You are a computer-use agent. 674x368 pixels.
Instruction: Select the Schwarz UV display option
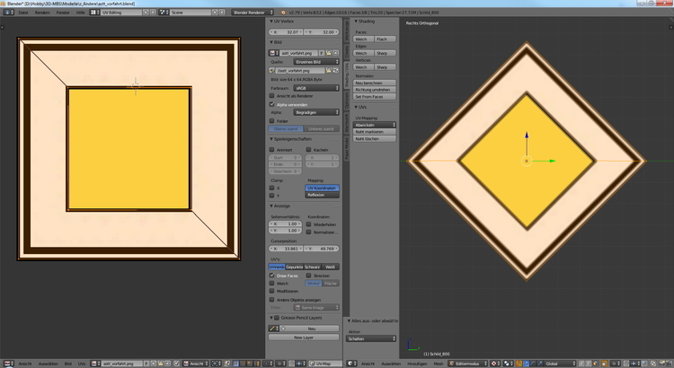[x=313, y=267]
